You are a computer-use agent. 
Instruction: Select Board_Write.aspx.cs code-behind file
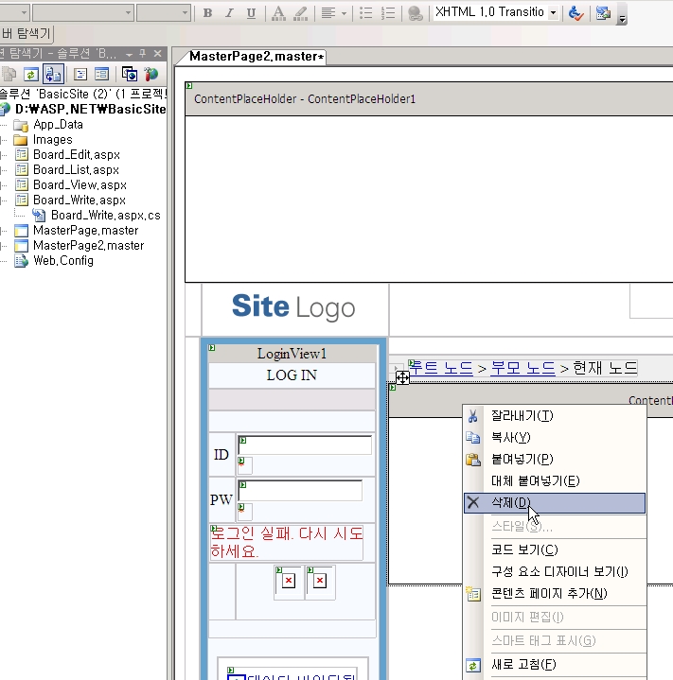pyautogui.click(x=105, y=216)
